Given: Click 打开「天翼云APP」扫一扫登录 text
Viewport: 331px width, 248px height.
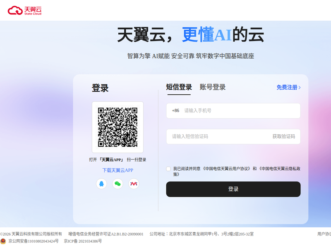Looking at the screenshot, I should pos(118,160).
